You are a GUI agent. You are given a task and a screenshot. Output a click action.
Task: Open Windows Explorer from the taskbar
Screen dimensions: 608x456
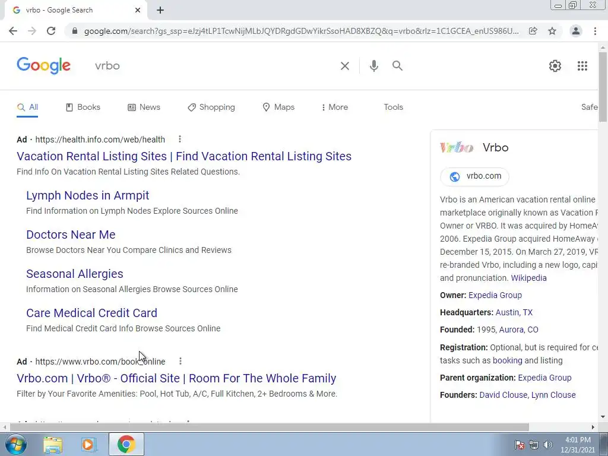pos(53,445)
